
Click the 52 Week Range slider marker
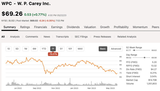(134, 50)
